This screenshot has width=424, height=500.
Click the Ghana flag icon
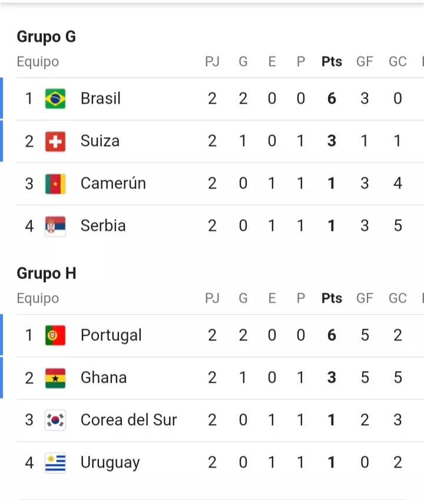tap(55, 378)
